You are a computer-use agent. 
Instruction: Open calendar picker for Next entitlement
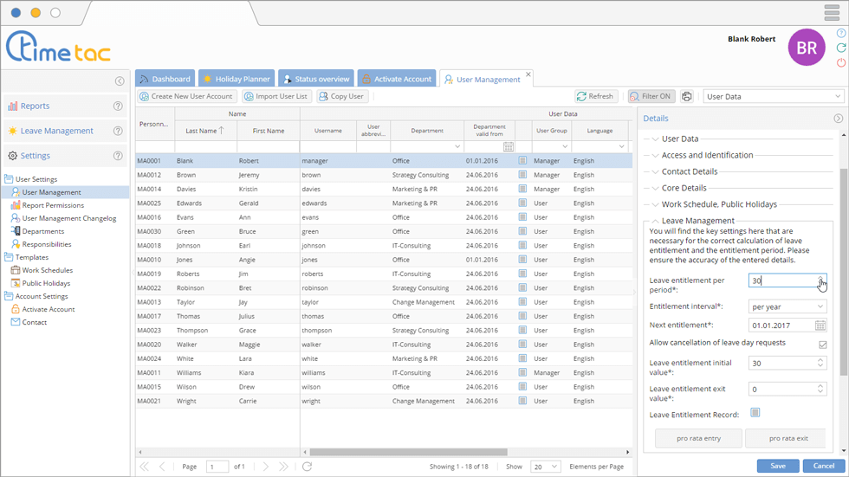point(820,326)
